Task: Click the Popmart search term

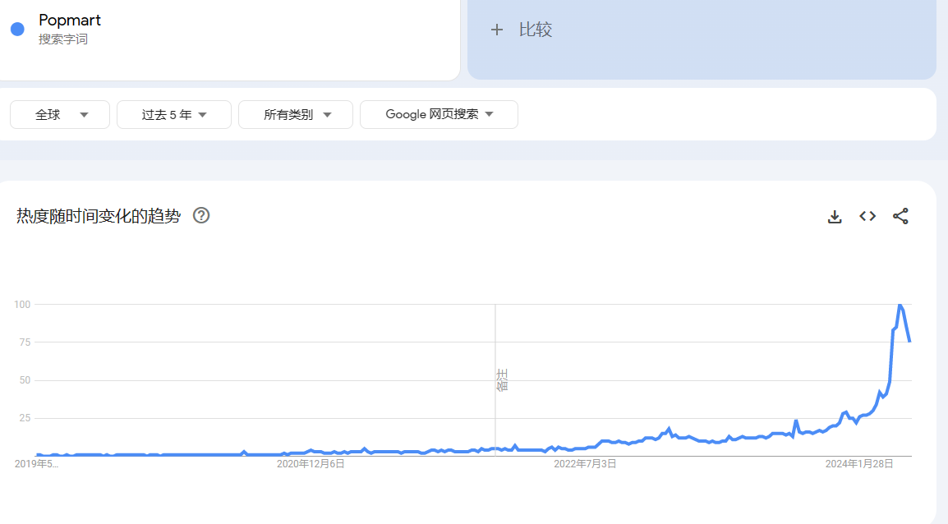Action: click(x=70, y=21)
